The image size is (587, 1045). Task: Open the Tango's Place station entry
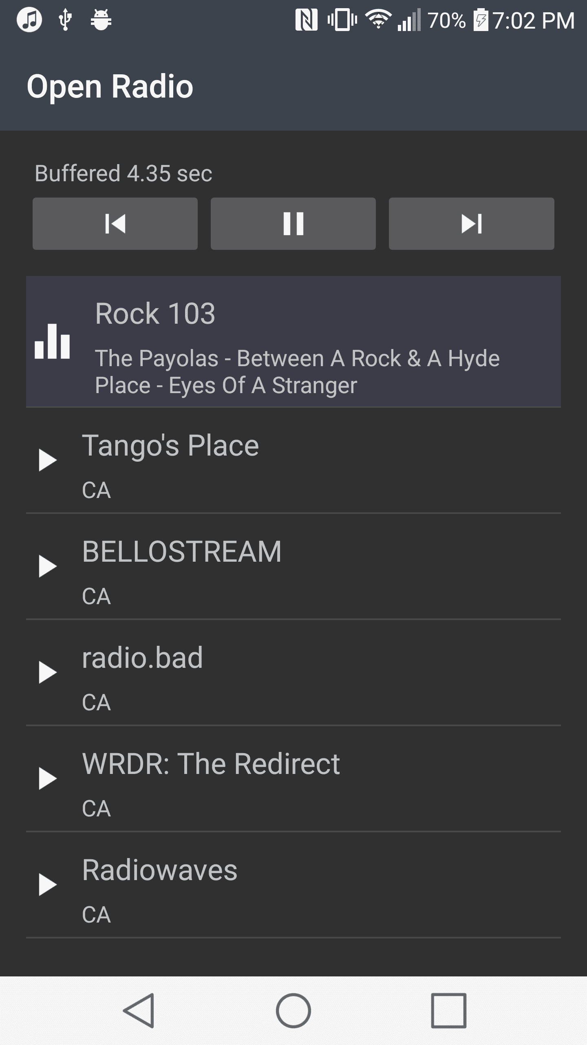point(170,445)
